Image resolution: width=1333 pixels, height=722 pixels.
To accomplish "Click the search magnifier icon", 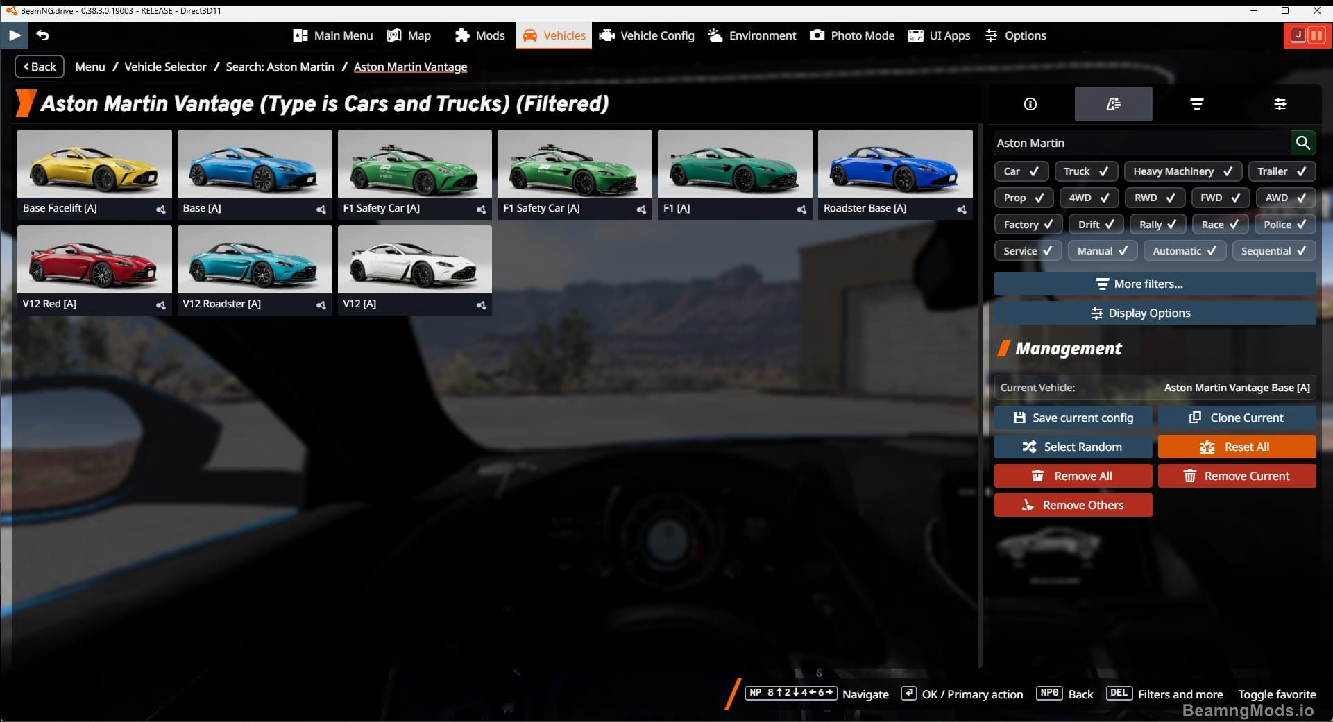I will pos(1304,143).
